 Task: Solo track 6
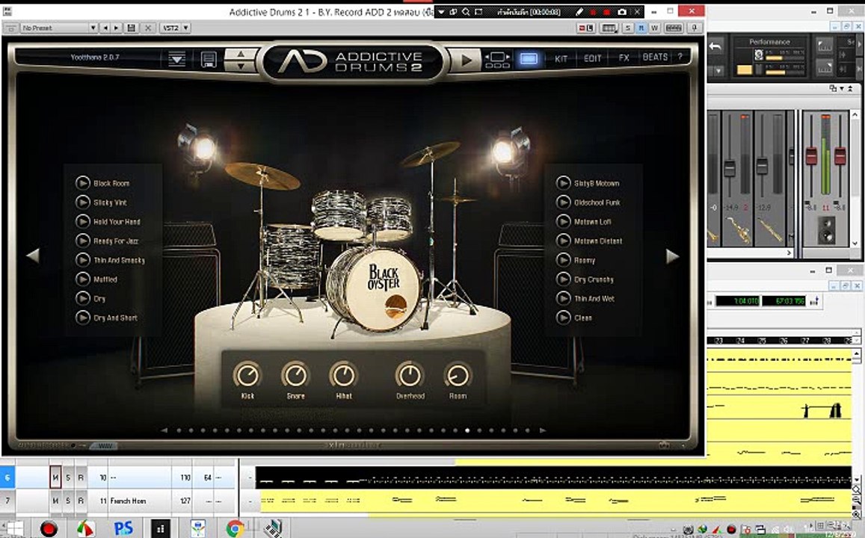tap(68, 477)
